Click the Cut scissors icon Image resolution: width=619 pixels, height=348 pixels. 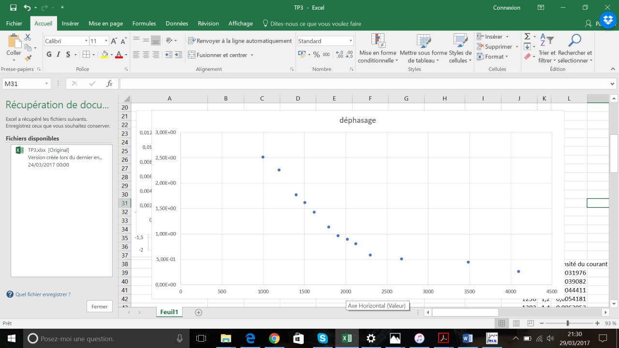28,37
